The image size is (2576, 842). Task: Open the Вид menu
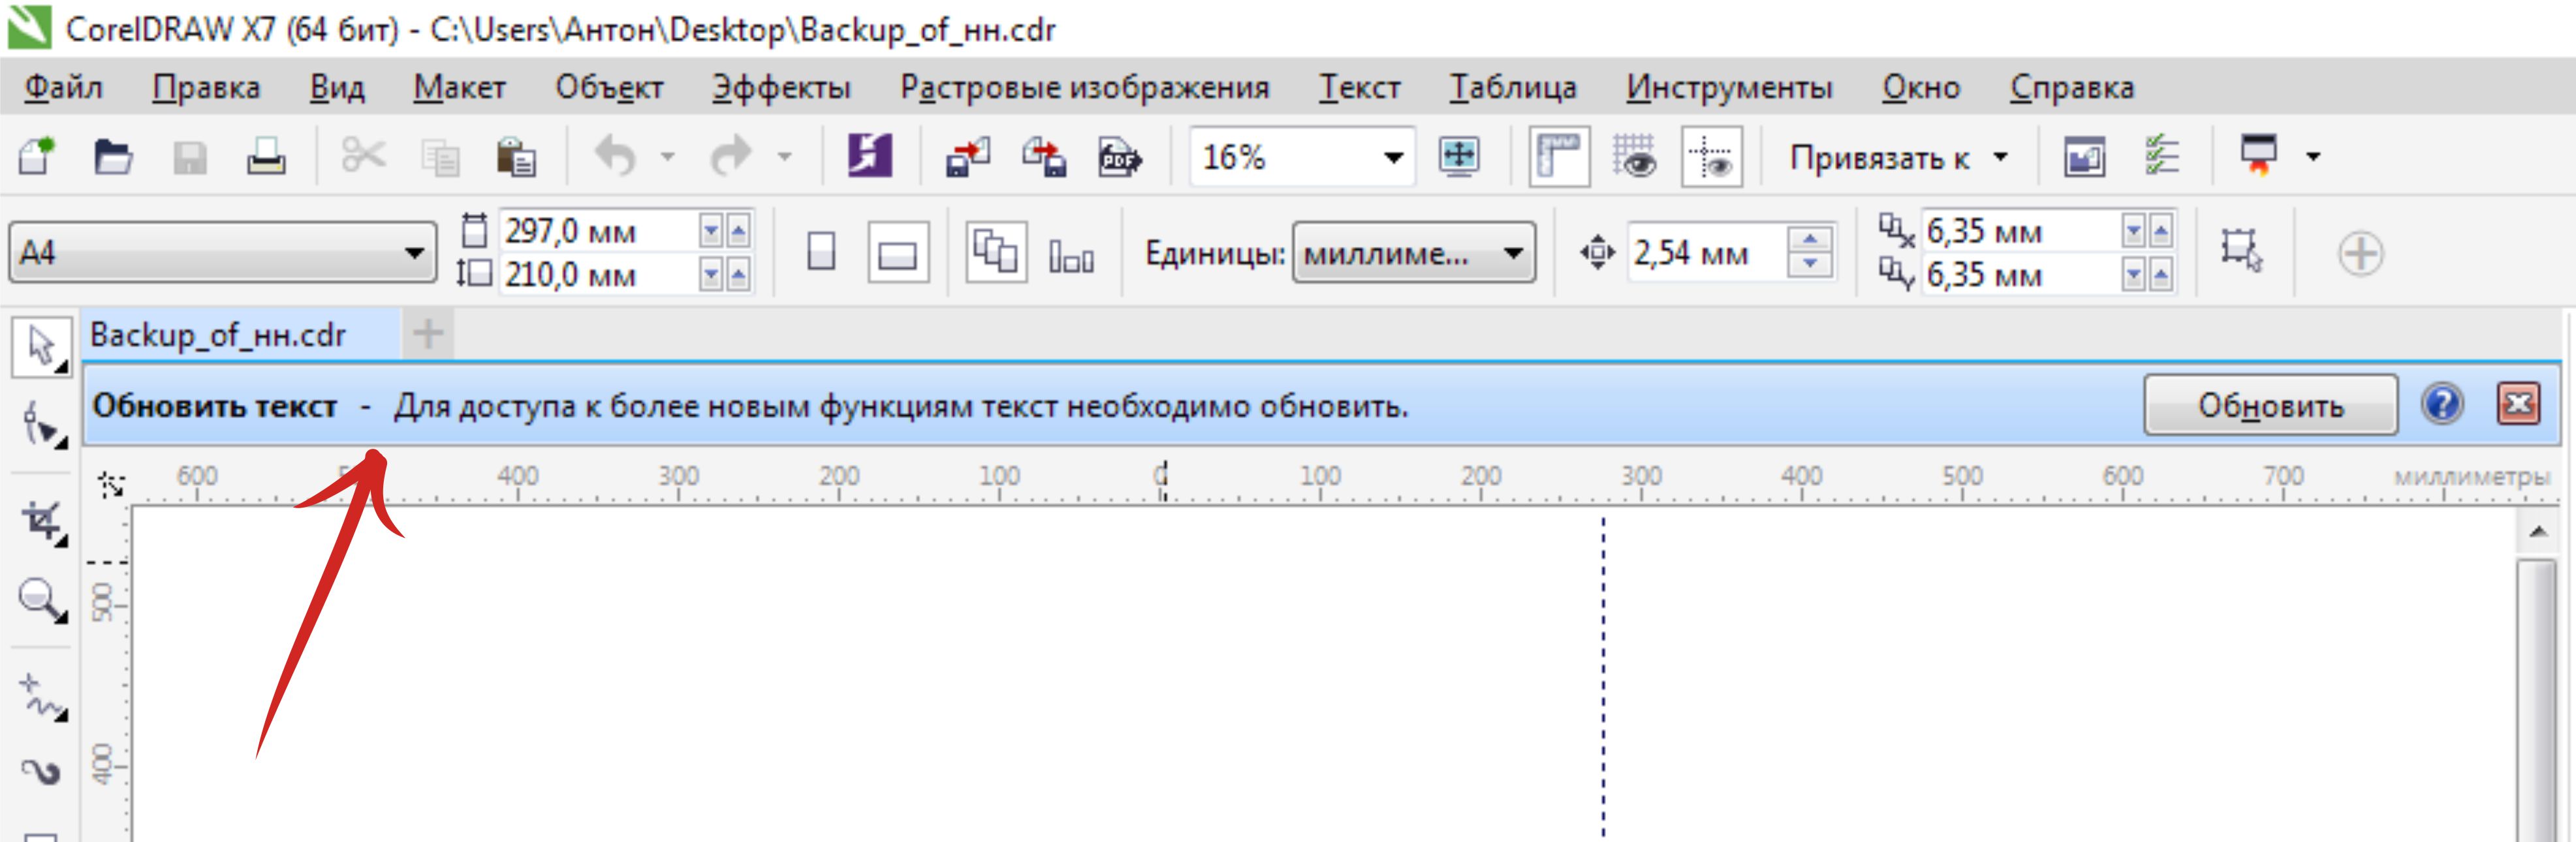pyautogui.click(x=337, y=87)
